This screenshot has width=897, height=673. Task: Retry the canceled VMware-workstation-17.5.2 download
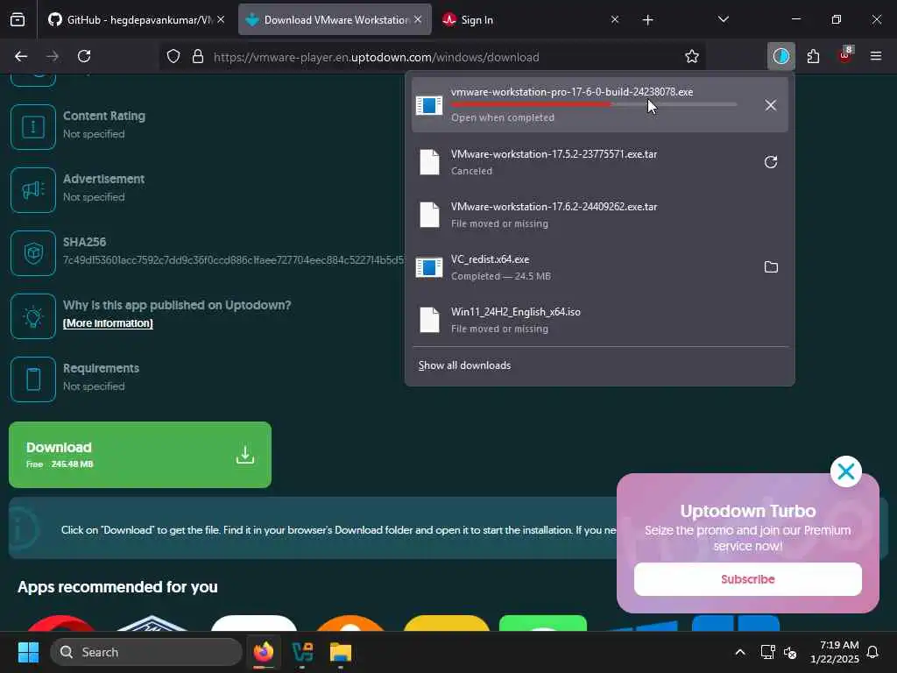click(771, 162)
